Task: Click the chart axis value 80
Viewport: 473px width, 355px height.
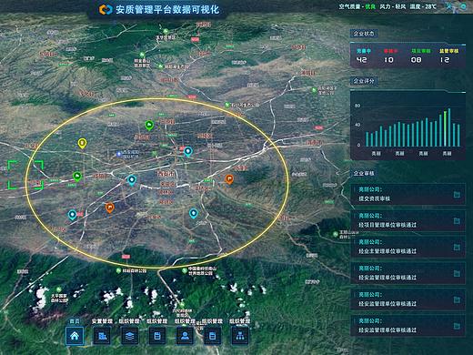Action: tap(357, 106)
